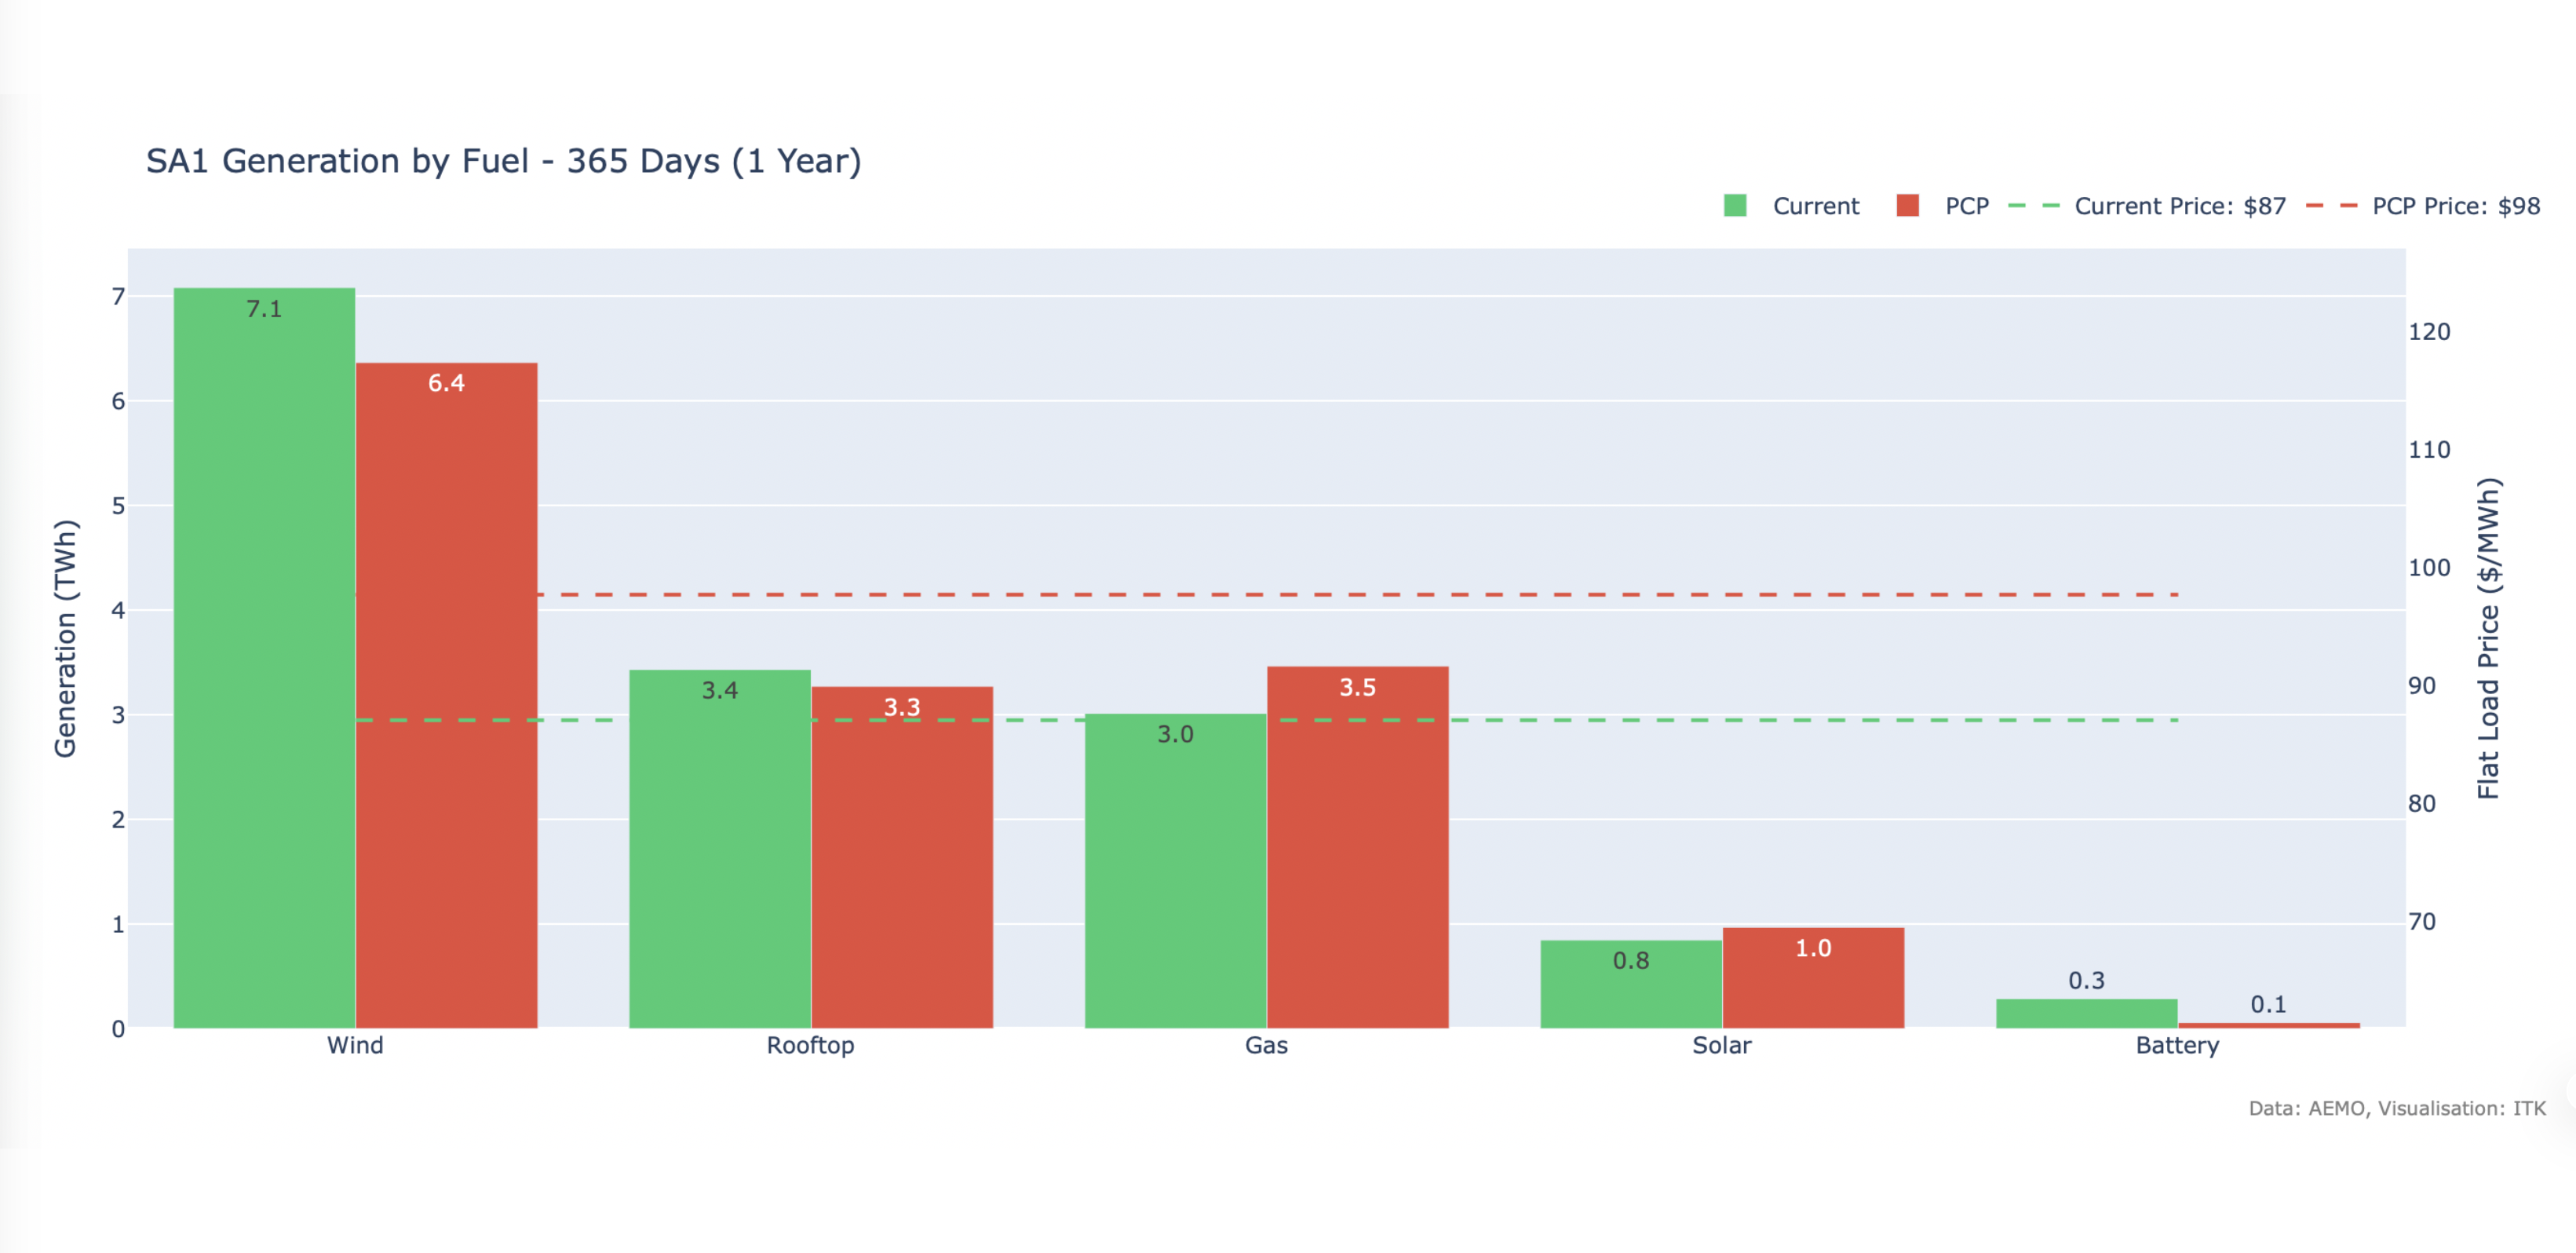
Task: Click the Flat Load Price ($/MWh) axis title
Action: (2488, 638)
